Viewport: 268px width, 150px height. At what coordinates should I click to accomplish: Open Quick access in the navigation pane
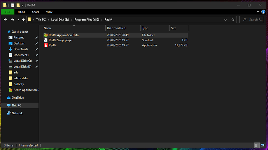point(20,31)
